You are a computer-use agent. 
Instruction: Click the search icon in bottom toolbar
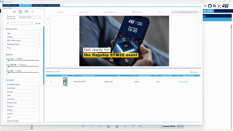(x=140, y=126)
